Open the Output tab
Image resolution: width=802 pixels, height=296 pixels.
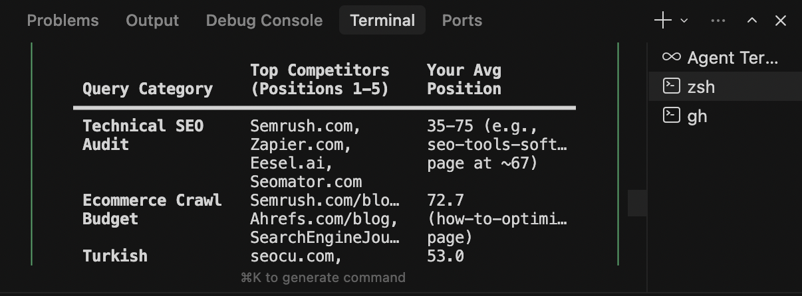[152, 21]
